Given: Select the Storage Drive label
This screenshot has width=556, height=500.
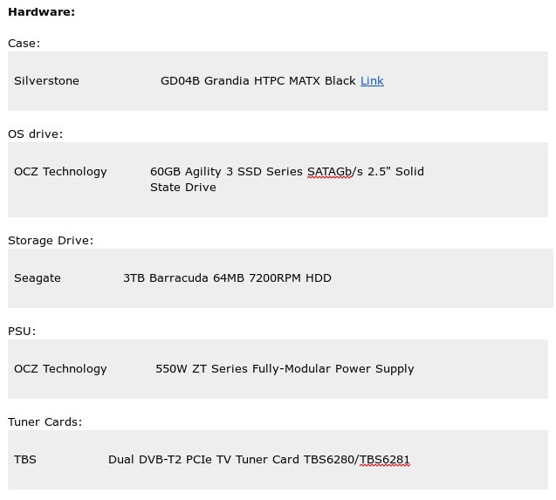Looking at the screenshot, I should coord(51,241).
